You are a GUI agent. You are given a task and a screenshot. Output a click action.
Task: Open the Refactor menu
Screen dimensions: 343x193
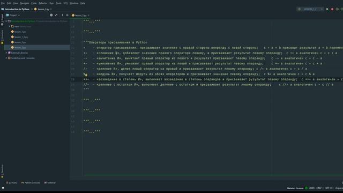43,3
